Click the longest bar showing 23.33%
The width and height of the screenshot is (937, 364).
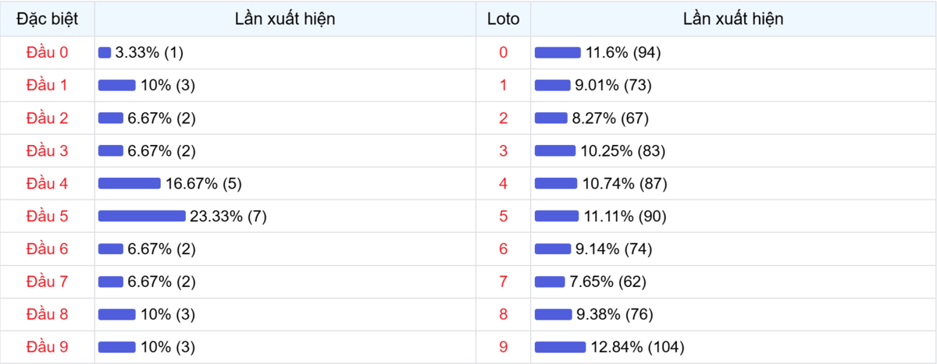pyautogui.click(x=141, y=216)
